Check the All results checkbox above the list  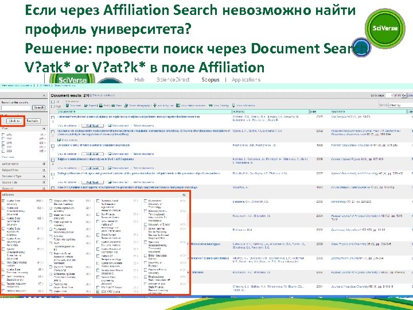pos(53,102)
